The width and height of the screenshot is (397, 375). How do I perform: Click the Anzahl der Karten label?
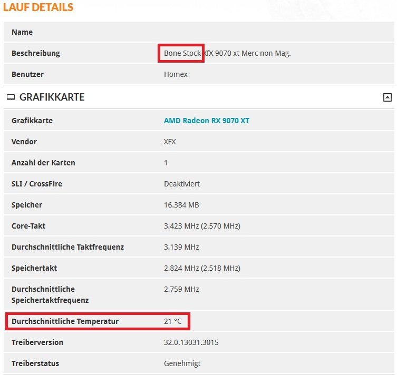click(43, 163)
